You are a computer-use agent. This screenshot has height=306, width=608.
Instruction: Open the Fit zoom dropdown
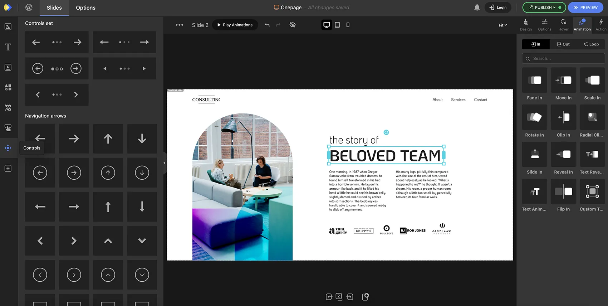pyautogui.click(x=503, y=25)
